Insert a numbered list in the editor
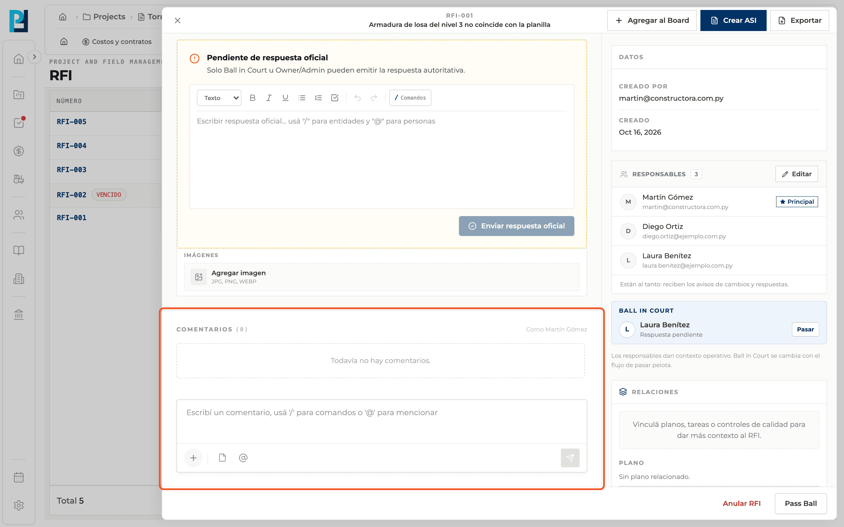 318,98
